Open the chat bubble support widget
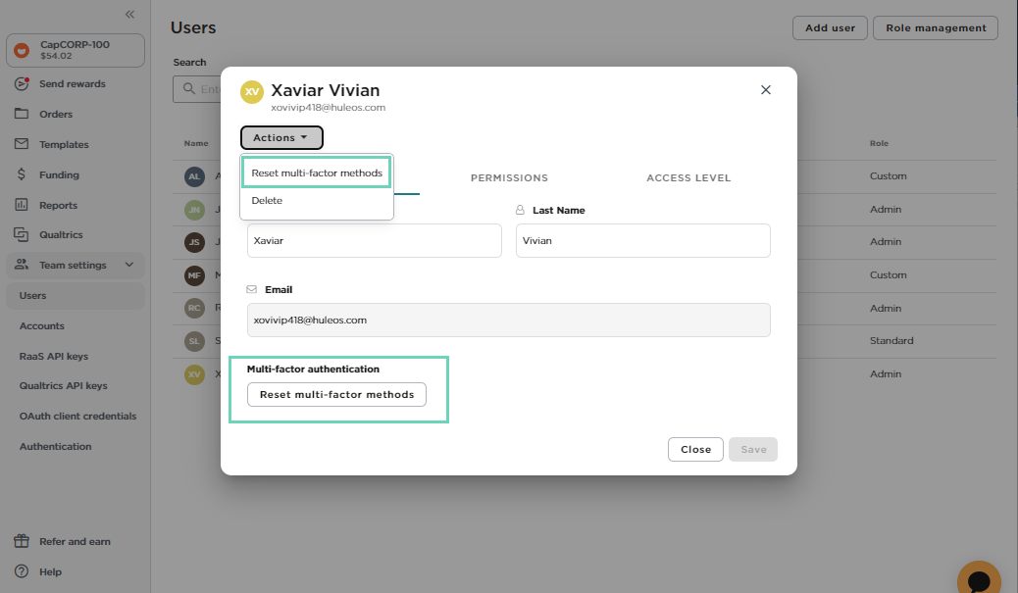Screen dimensions: 1018x593 pos(978,580)
